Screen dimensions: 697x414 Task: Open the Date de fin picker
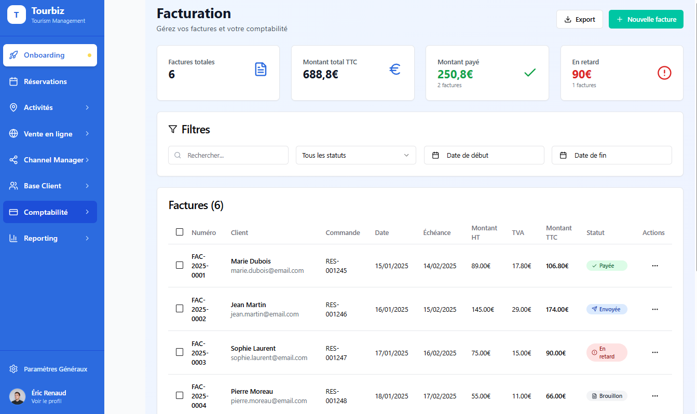[611, 155]
